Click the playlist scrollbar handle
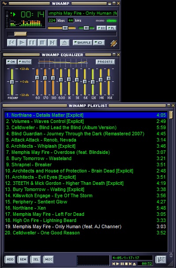Screen dimensions: 176x268 (x=171, y=115)
